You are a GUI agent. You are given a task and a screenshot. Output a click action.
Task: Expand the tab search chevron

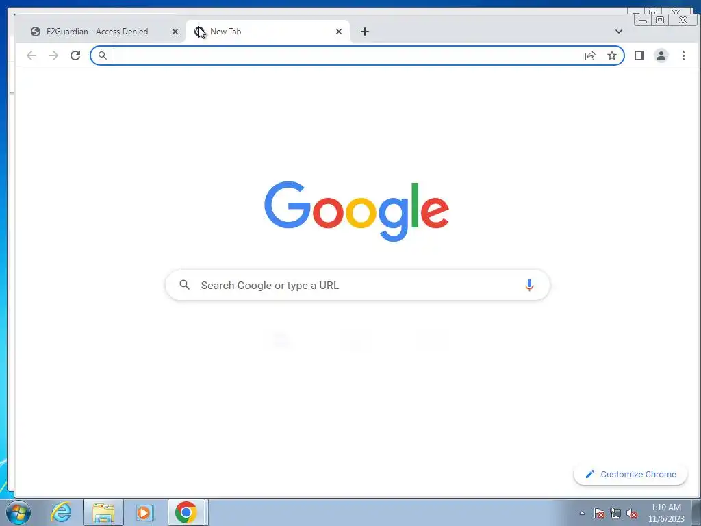pos(618,32)
